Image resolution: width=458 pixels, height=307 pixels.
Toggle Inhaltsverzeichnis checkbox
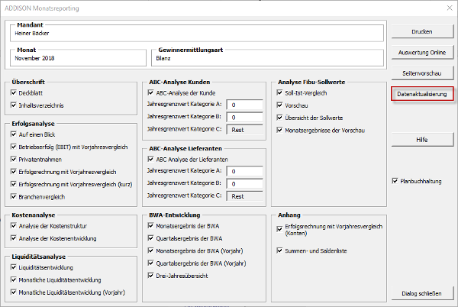point(14,105)
